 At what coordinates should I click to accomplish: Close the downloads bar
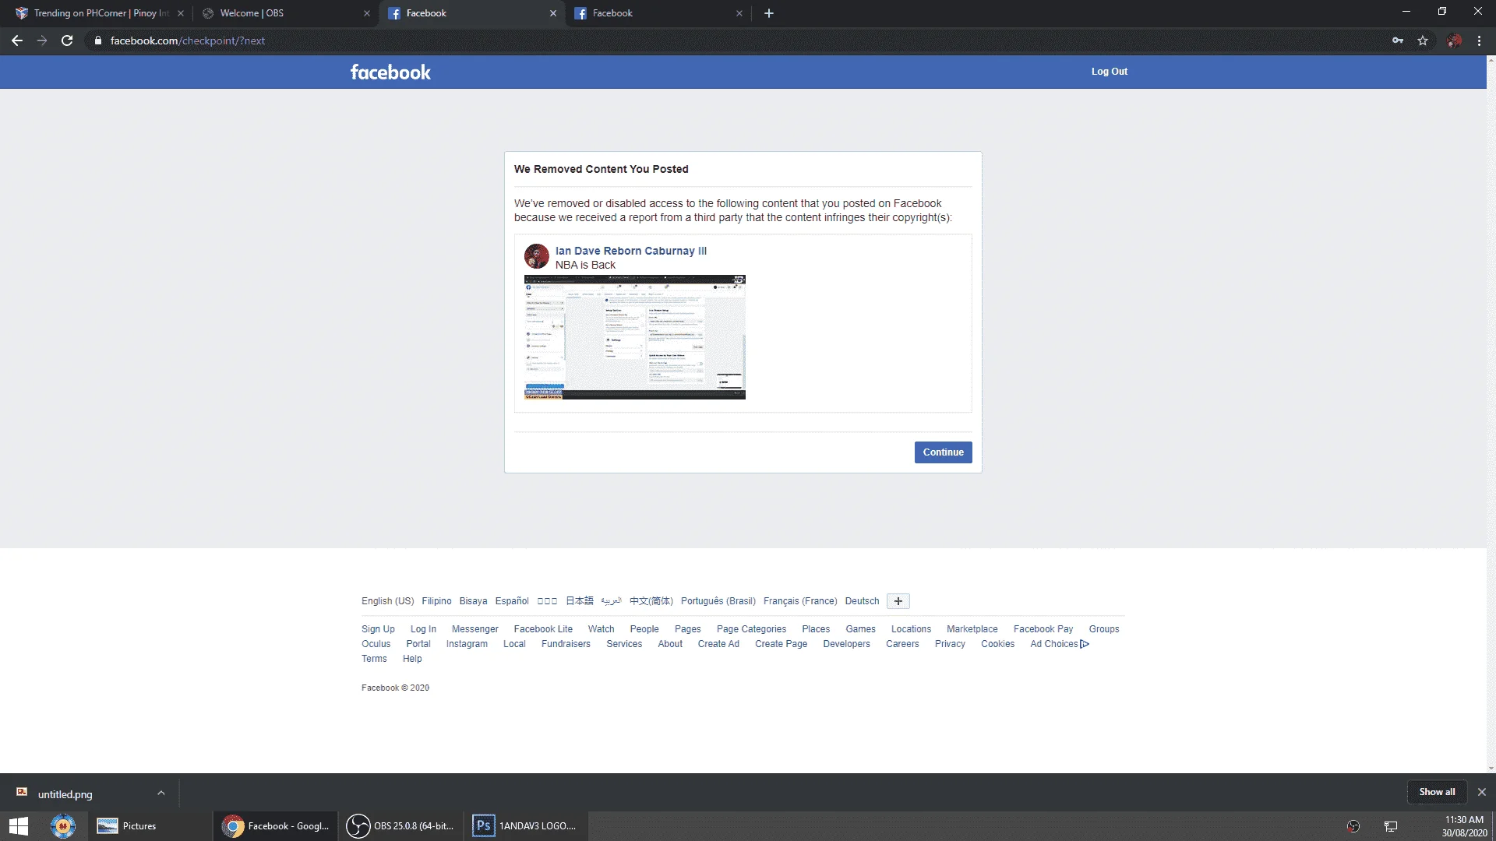(1481, 792)
